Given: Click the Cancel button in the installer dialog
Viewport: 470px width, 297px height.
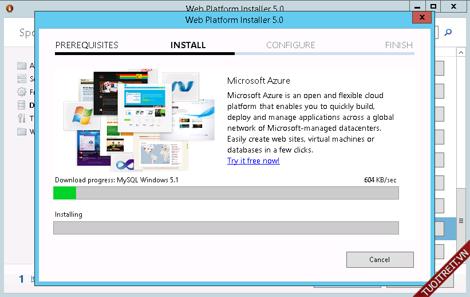Looking at the screenshot, I should (380, 260).
